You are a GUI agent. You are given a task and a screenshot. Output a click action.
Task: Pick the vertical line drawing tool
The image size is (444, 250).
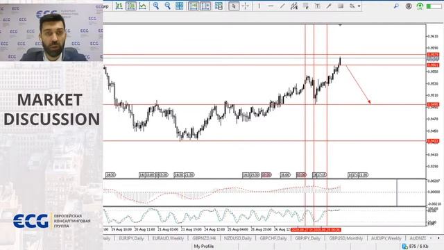coord(259,6)
